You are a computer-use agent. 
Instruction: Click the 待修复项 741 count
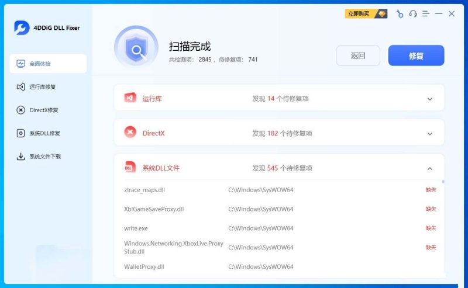238,60
